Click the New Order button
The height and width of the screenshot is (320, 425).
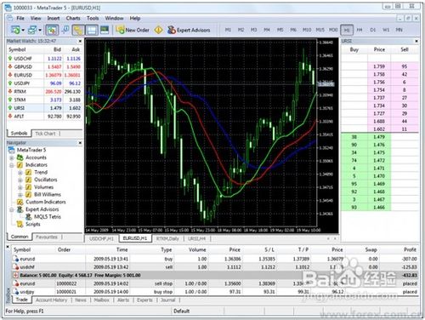(133, 30)
